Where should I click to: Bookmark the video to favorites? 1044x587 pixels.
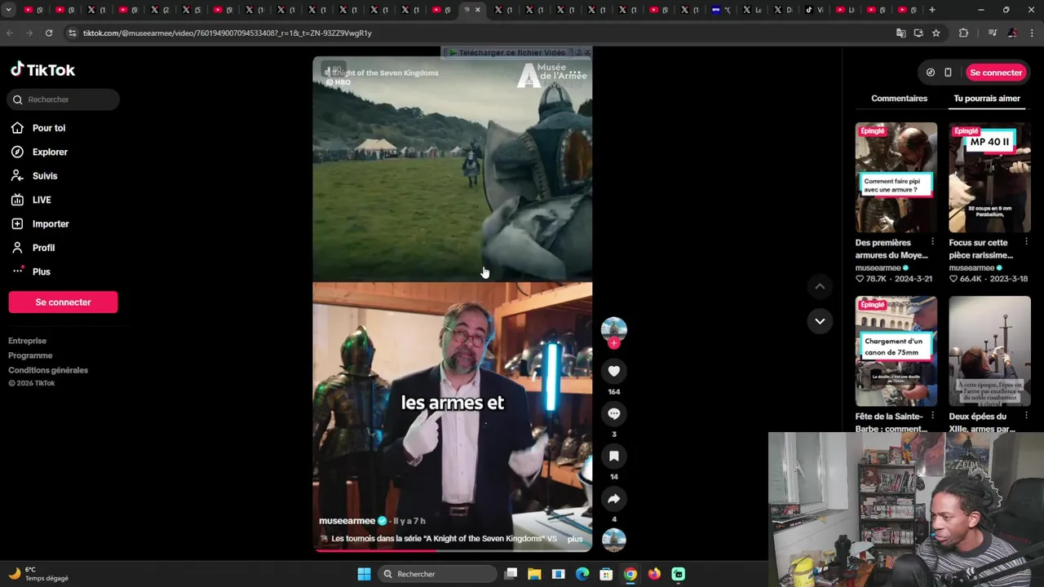[614, 456]
